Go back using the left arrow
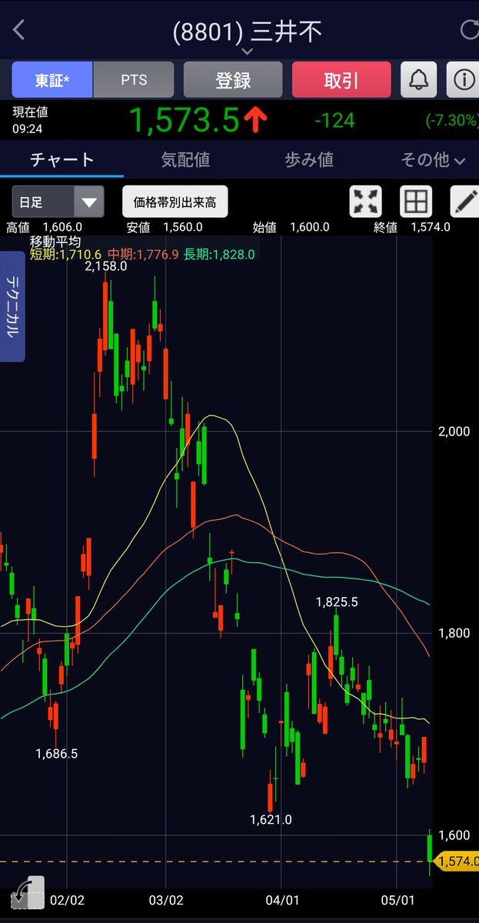This screenshot has height=923, width=479. 19,31
